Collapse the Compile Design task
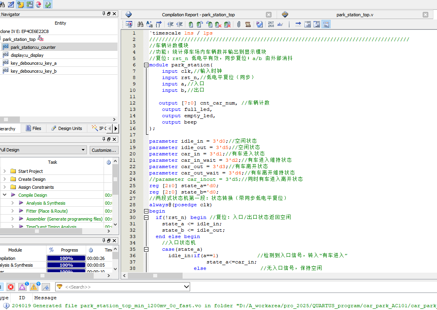The image size is (437, 310). pyautogui.click(x=4, y=195)
